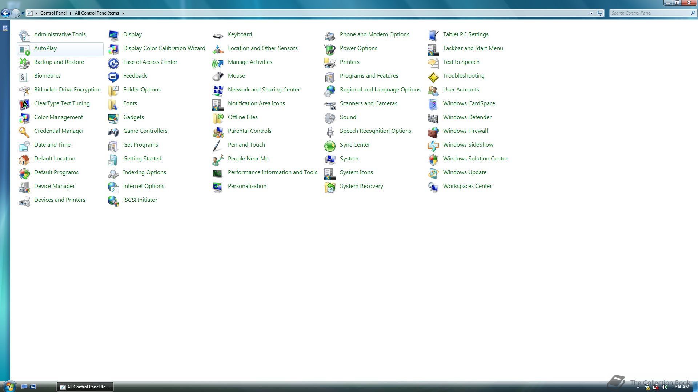
Task: Open the Ease of Access Center icon
Action: (113, 63)
